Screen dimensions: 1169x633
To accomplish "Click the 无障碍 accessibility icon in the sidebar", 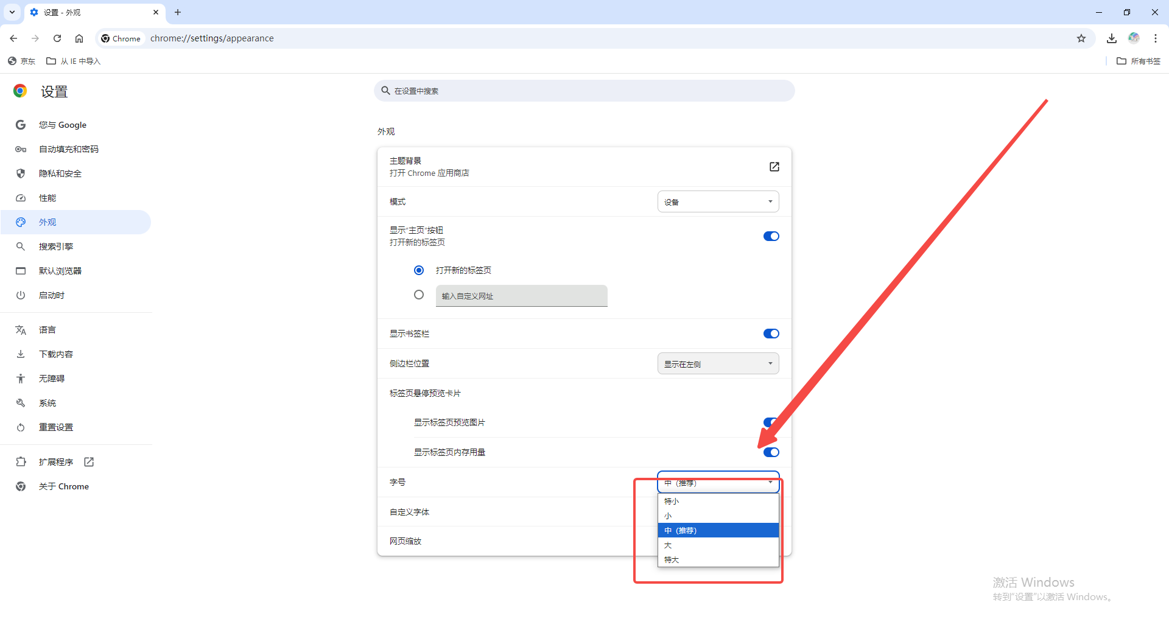I will pyautogui.click(x=21, y=379).
